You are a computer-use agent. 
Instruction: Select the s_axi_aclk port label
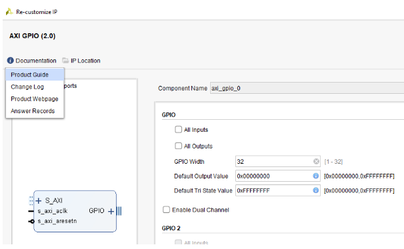coord(53,211)
